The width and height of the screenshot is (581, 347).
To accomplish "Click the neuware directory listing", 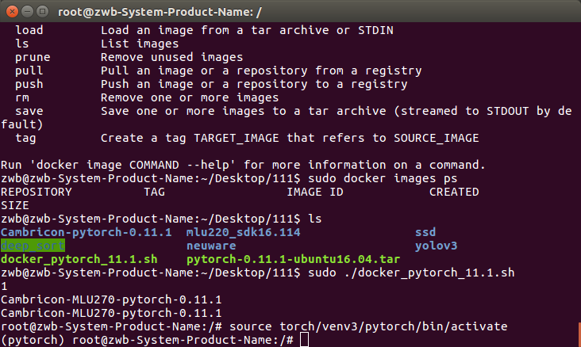I will pos(211,246).
